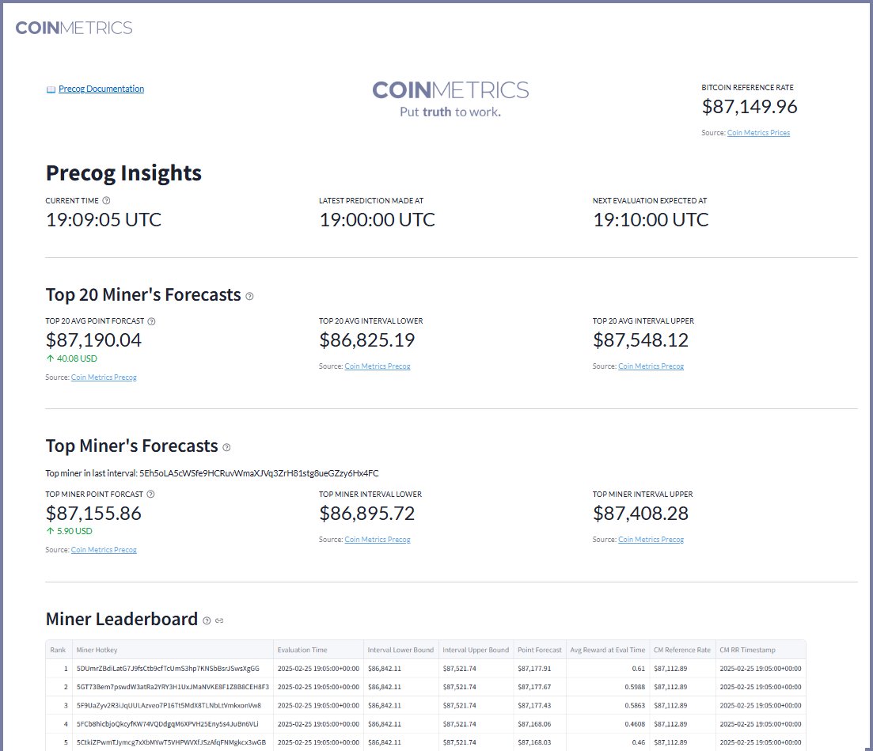Viewport: 873px width, 751px height.
Task: Click Coin Metrics Precog under TOP 20 AVG POINT FORCAST
Action: tap(104, 377)
